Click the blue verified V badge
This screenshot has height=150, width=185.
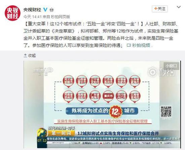click(45, 9)
